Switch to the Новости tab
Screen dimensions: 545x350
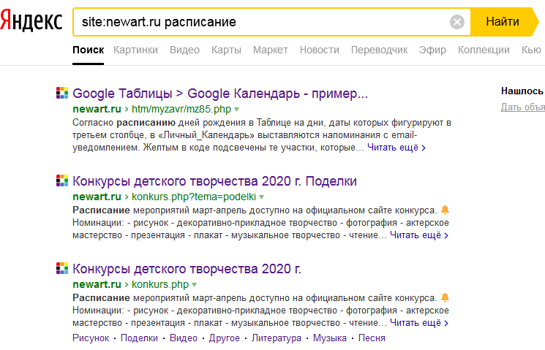tap(320, 50)
